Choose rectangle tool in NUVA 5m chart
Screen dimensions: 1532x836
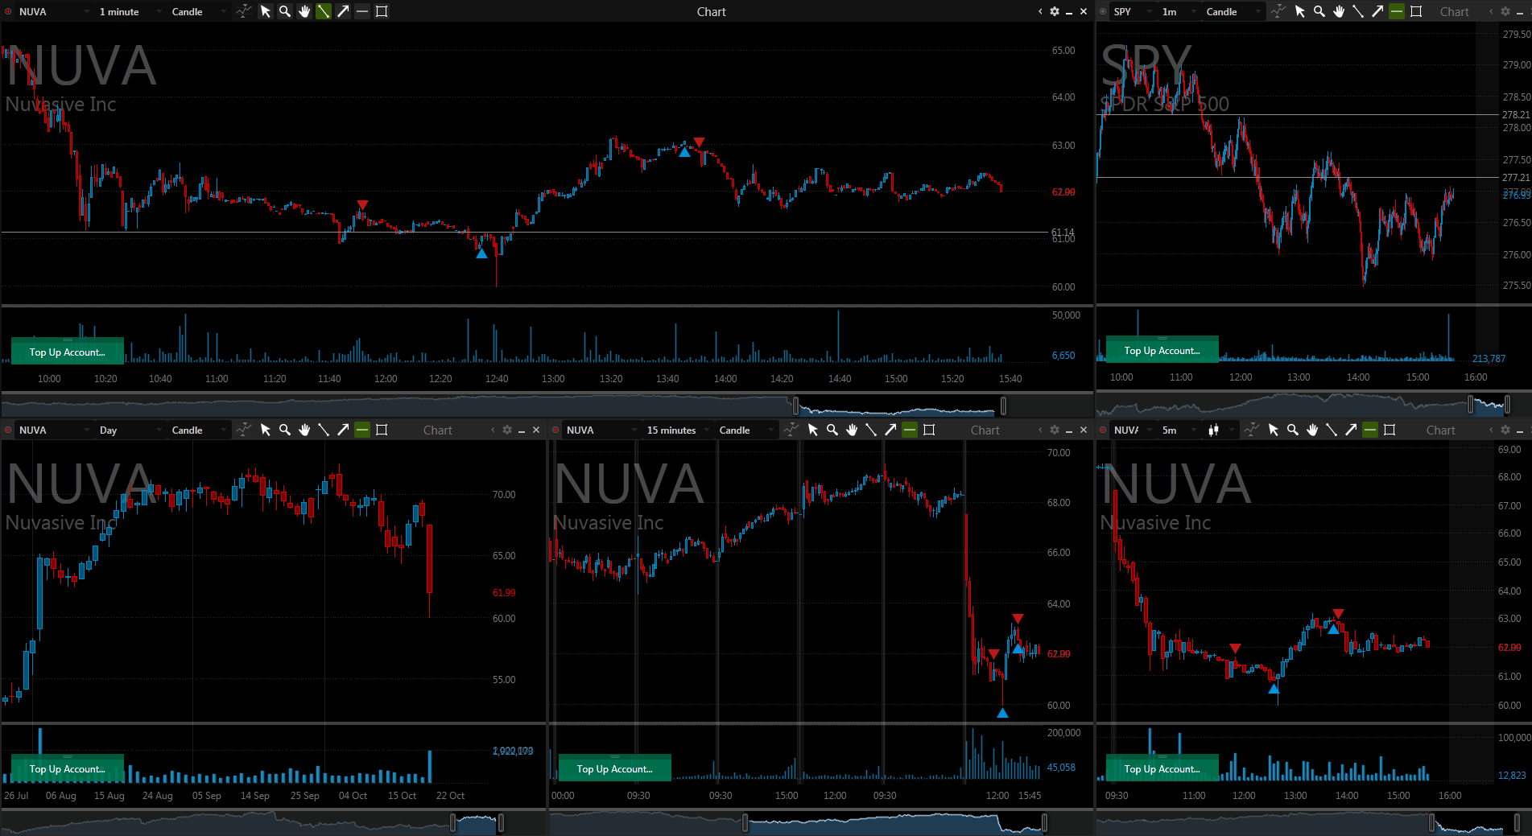click(x=1390, y=430)
